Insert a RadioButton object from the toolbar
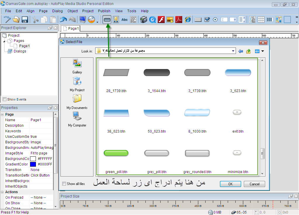This screenshot has width=299, height=215. (x=215, y=20)
